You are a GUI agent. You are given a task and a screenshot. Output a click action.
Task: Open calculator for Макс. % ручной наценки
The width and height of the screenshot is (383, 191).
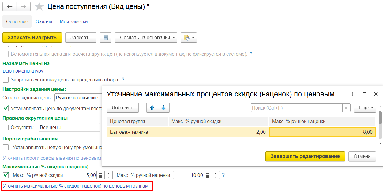point(208,175)
